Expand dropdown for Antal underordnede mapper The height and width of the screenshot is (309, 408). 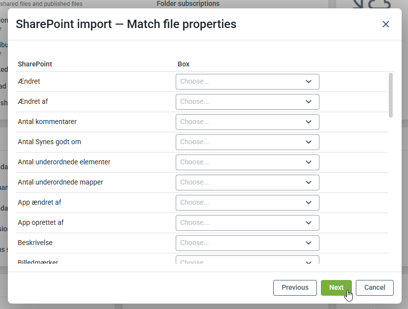point(247,183)
